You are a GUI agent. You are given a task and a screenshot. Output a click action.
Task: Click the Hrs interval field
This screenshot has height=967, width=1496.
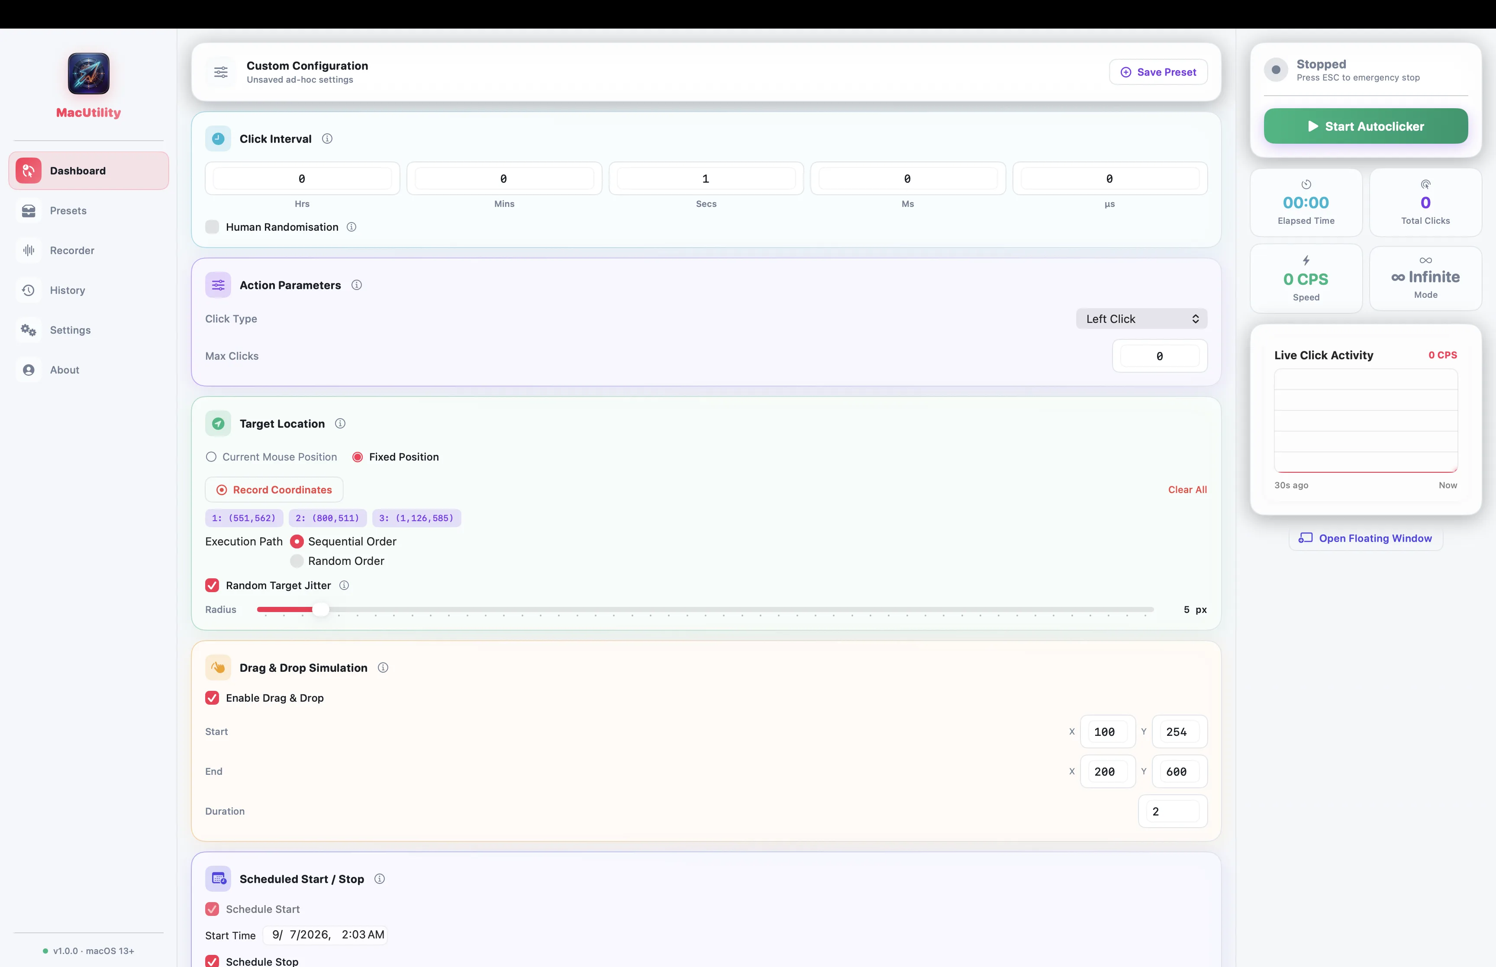[302, 179]
